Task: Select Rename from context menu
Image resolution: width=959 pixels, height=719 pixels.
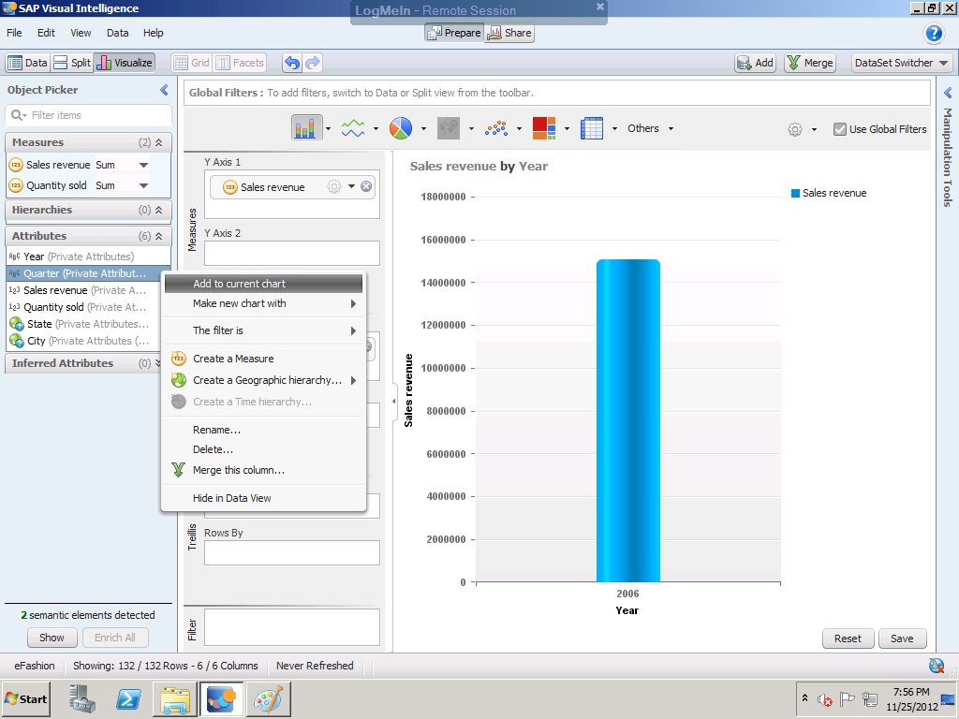Action: tap(263, 430)
